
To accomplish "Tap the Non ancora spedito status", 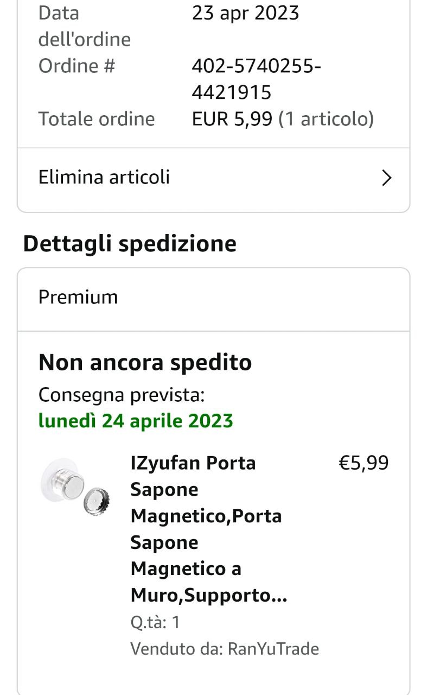I will 145,362.
